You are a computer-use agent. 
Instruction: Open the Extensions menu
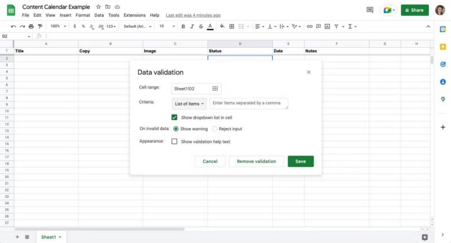pyautogui.click(x=134, y=15)
